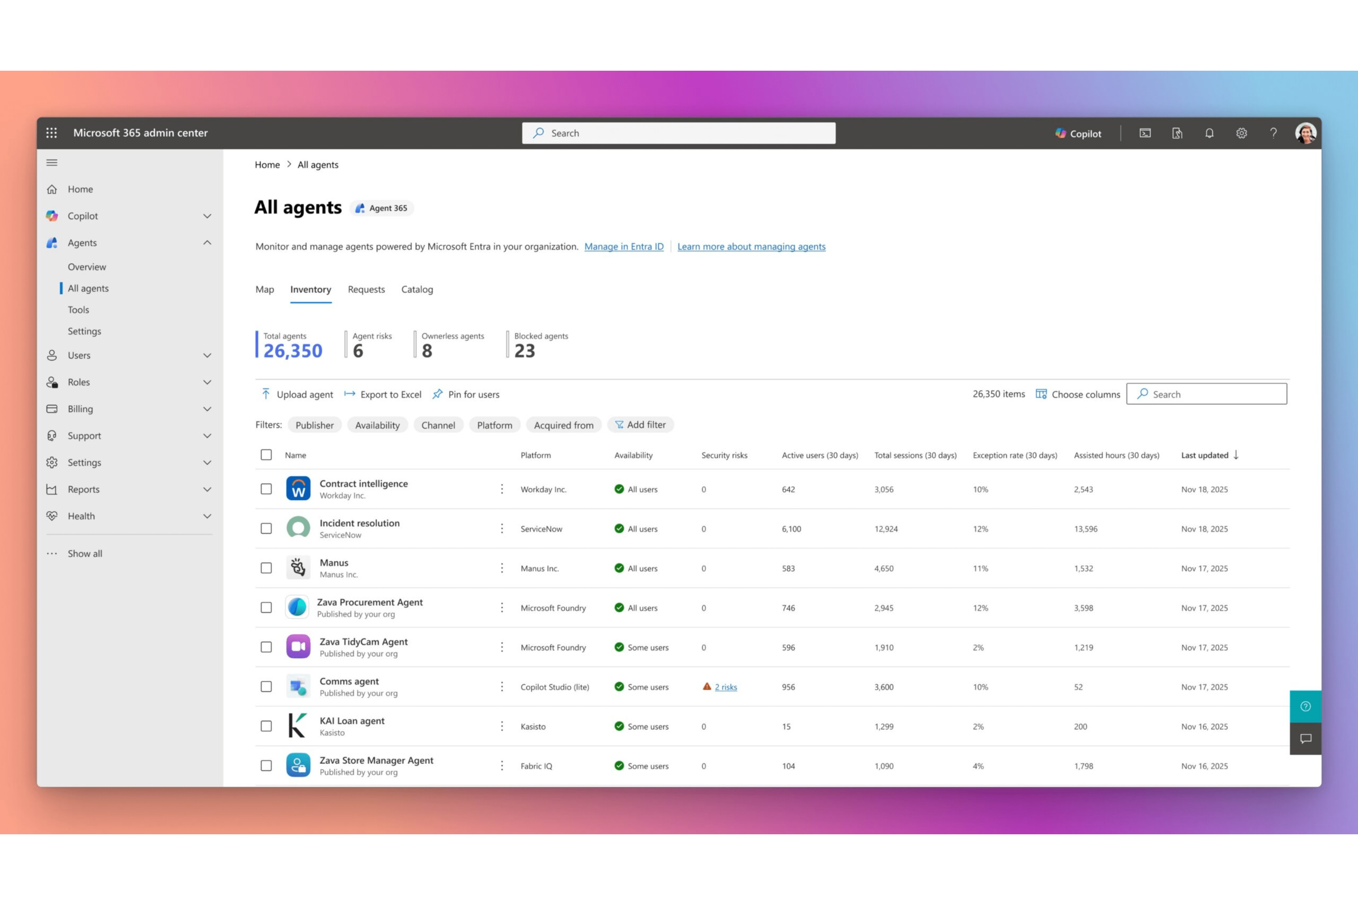This screenshot has width=1358, height=905.
Task: Open the app launcher waffle icon
Action: (x=51, y=133)
